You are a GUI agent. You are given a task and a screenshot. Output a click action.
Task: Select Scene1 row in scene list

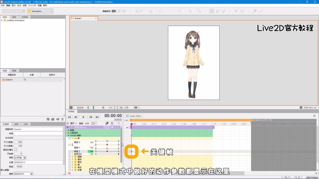32,80
